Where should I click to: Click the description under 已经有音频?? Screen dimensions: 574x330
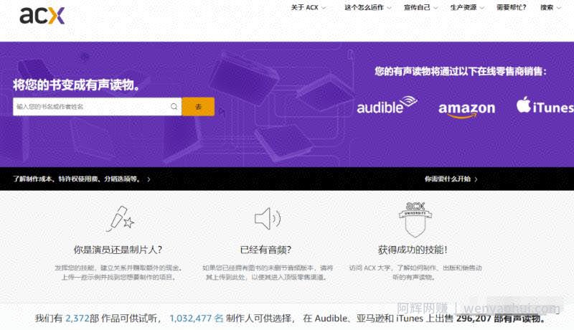coord(268,273)
